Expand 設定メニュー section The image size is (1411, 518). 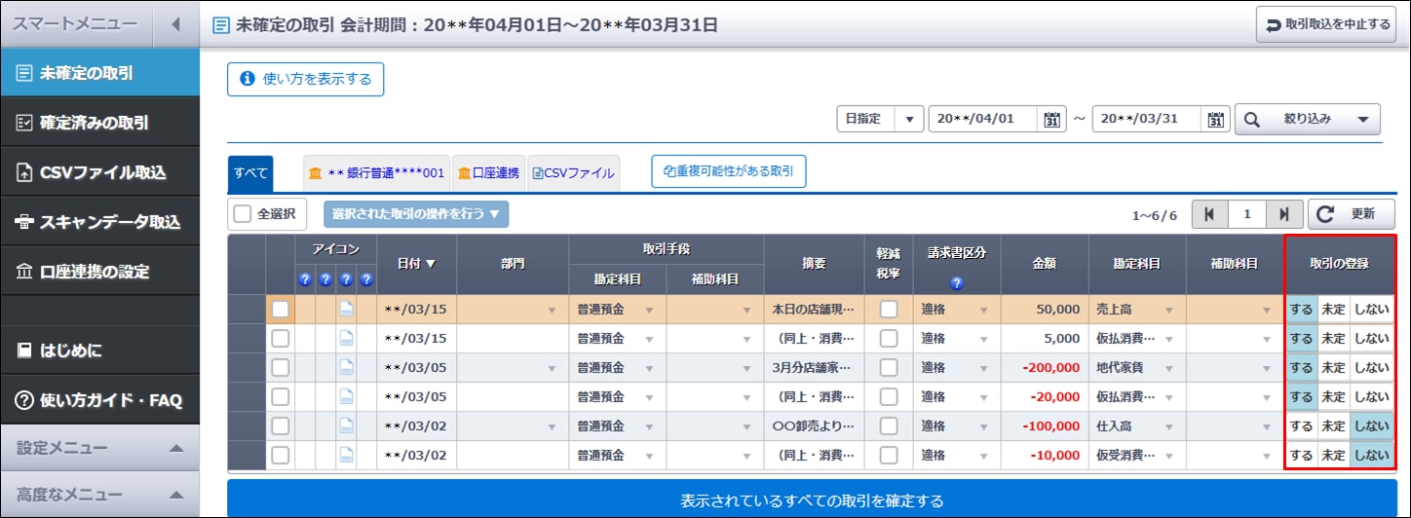[x=99, y=448]
